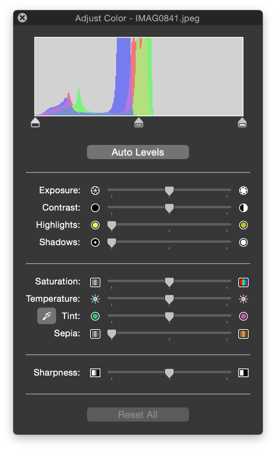Click the eyedropper icon next to Tint
Screen dimensions: 276x451
[x=46, y=315]
